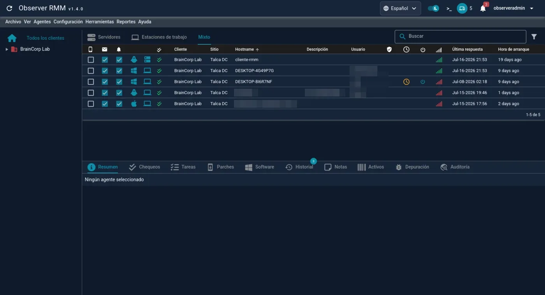Open the terminal prompt icon in top bar
Viewport: 545px width, 295px height.
click(x=449, y=8)
